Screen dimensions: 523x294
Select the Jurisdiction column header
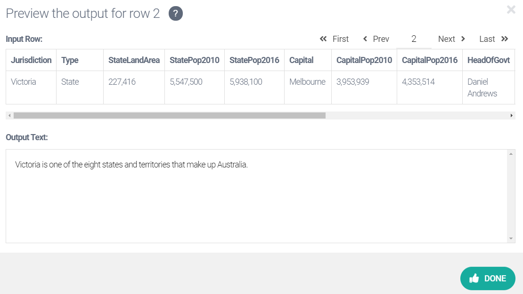pyautogui.click(x=31, y=60)
